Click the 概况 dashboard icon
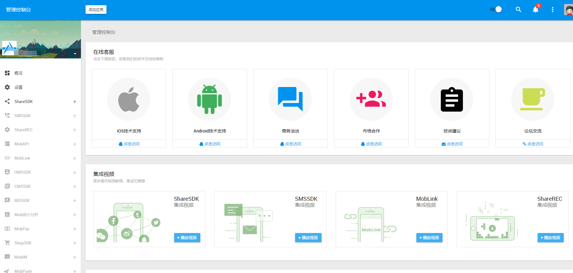The height and width of the screenshot is (273, 573). (7, 73)
